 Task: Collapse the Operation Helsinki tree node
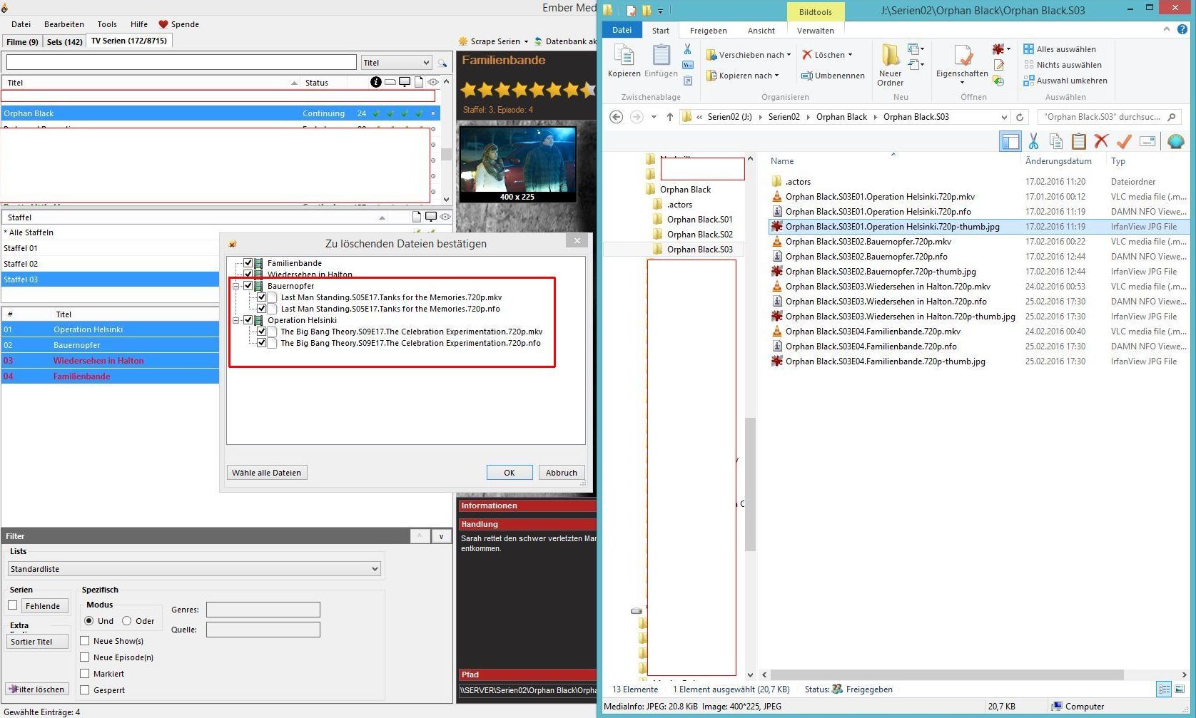point(236,320)
